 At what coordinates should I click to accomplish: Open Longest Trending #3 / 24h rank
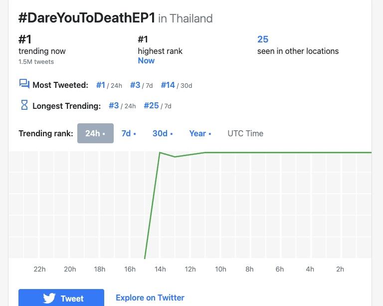point(114,105)
